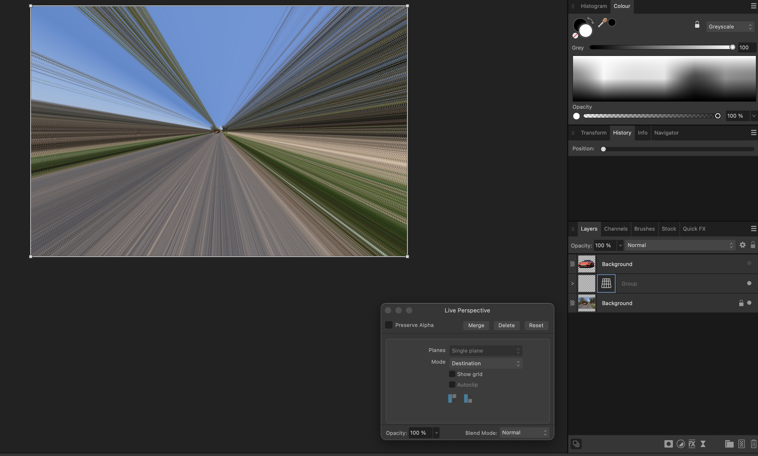The image size is (758, 456).
Task: Click the bottom Background layer thumbnail
Action: (x=586, y=303)
